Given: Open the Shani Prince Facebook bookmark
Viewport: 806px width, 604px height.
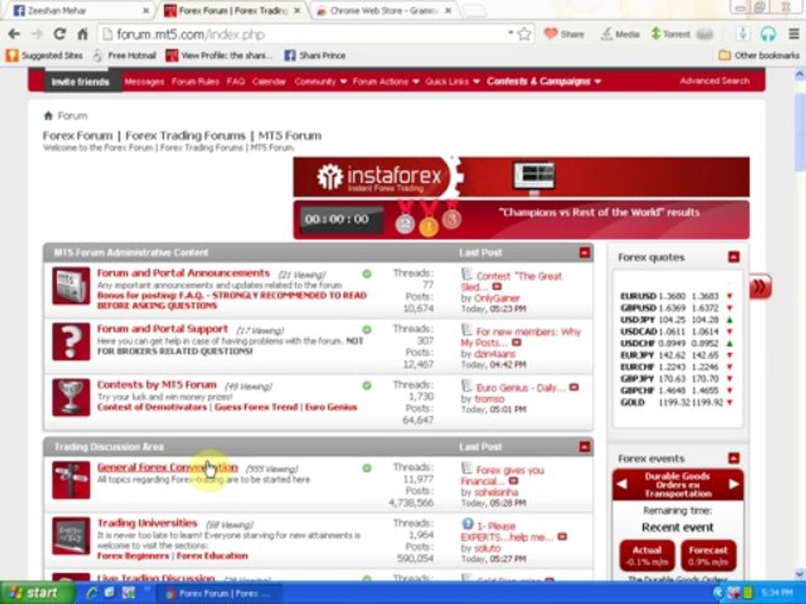Looking at the screenshot, I should (315, 55).
